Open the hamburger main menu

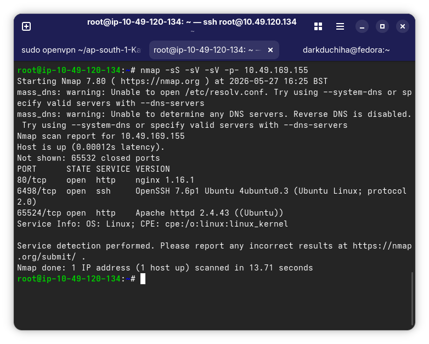pyautogui.click(x=340, y=26)
